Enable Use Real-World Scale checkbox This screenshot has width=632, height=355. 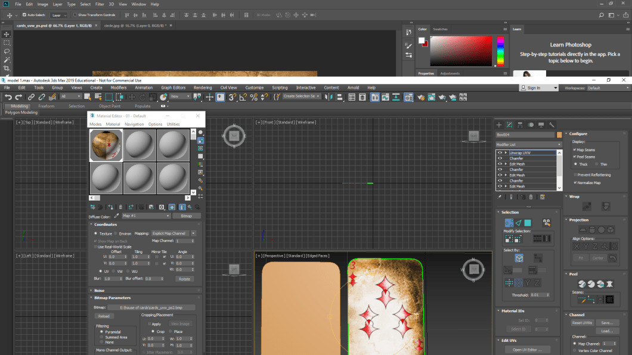95,247
